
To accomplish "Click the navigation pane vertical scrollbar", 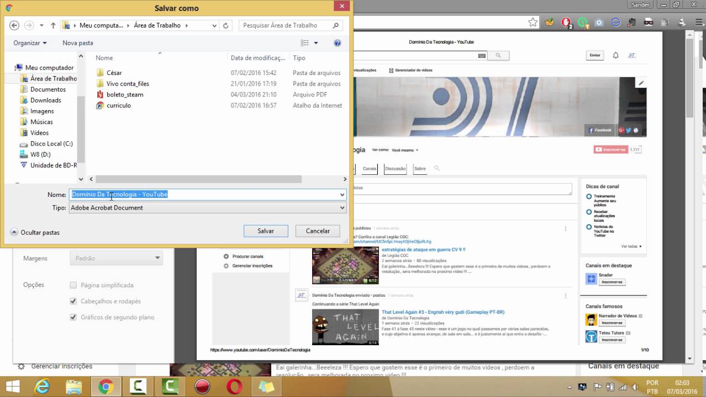I will coord(81,128).
